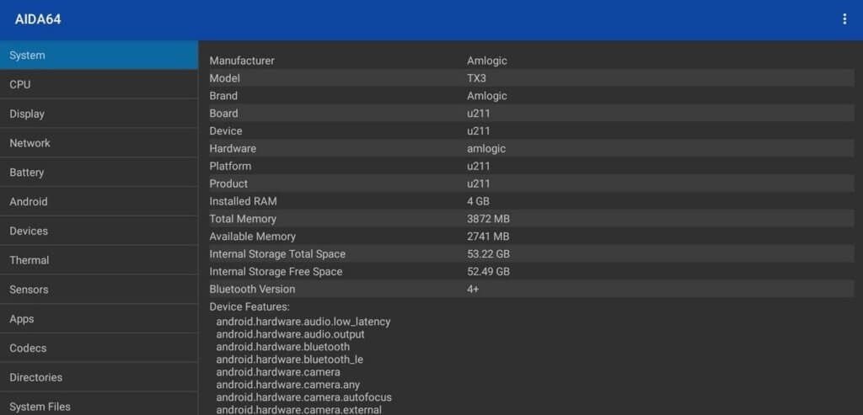This screenshot has height=415, width=863.
Task: Open the three-dot overflow menu
Action: coord(844,19)
